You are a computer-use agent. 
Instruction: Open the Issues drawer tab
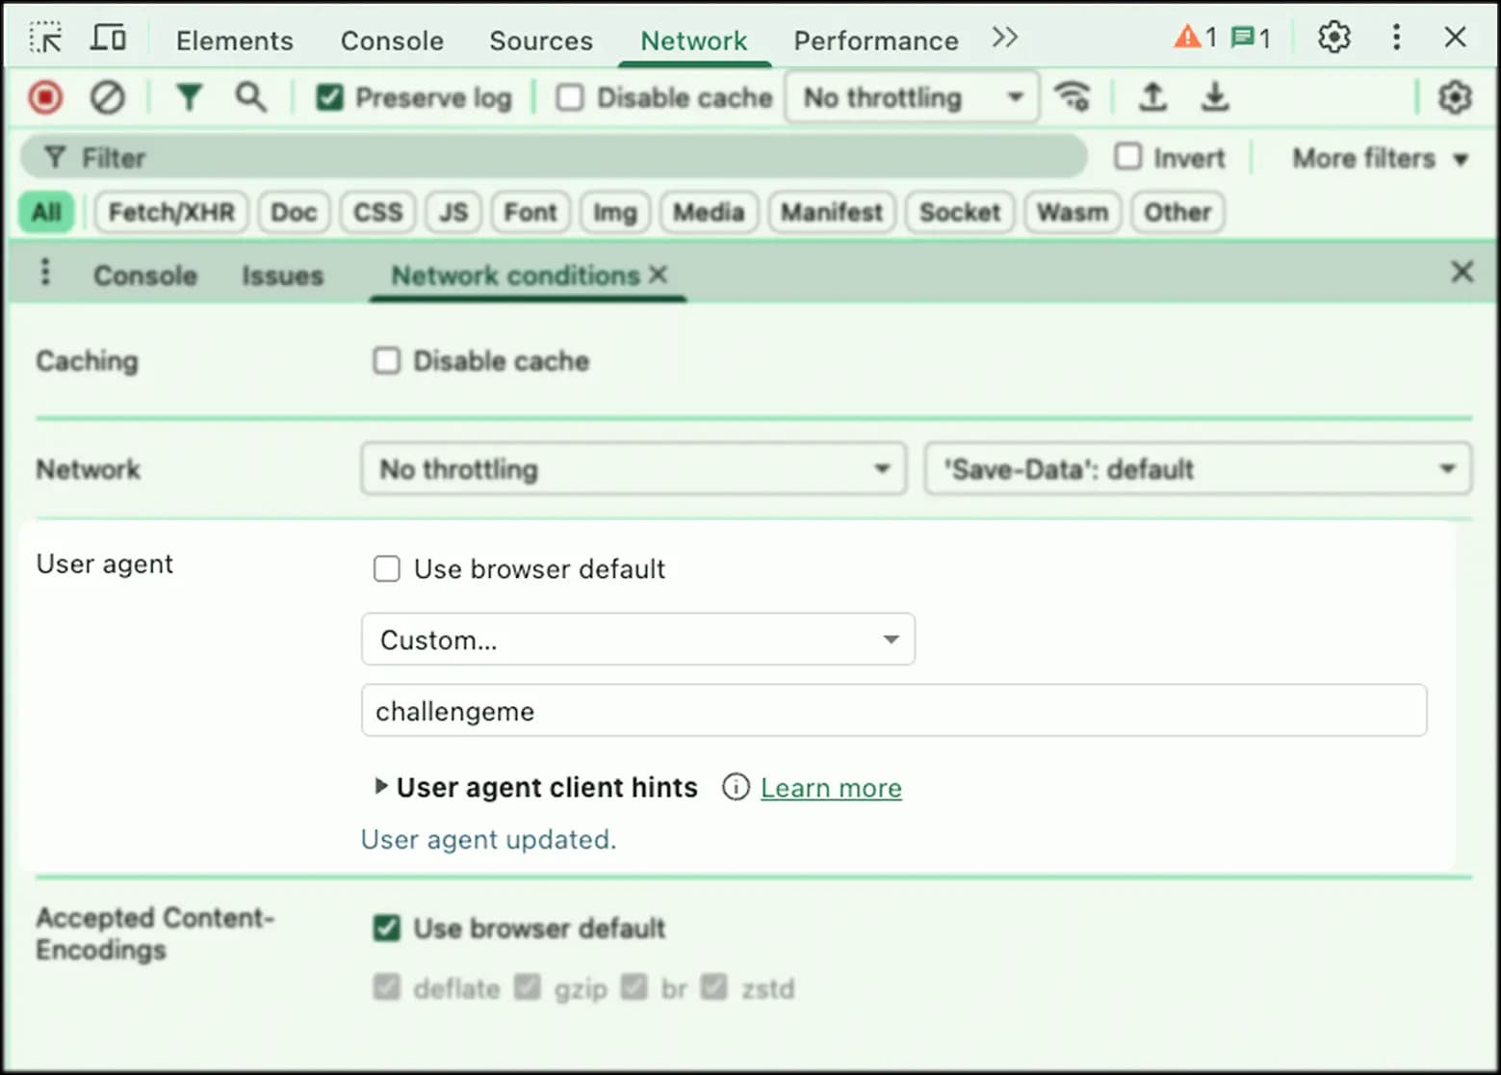pyautogui.click(x=282, y=275)
